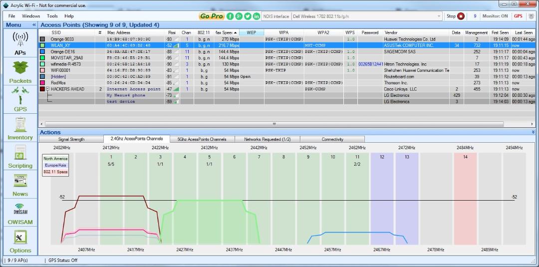The height and width of the screenshot is (267, 539).
Task: Toggle Orange-DE16 graph color checkbox
Action: click(x=42, y=51)
